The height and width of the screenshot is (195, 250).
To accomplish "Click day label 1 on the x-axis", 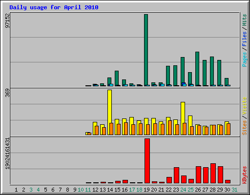I will coord(16,190).
